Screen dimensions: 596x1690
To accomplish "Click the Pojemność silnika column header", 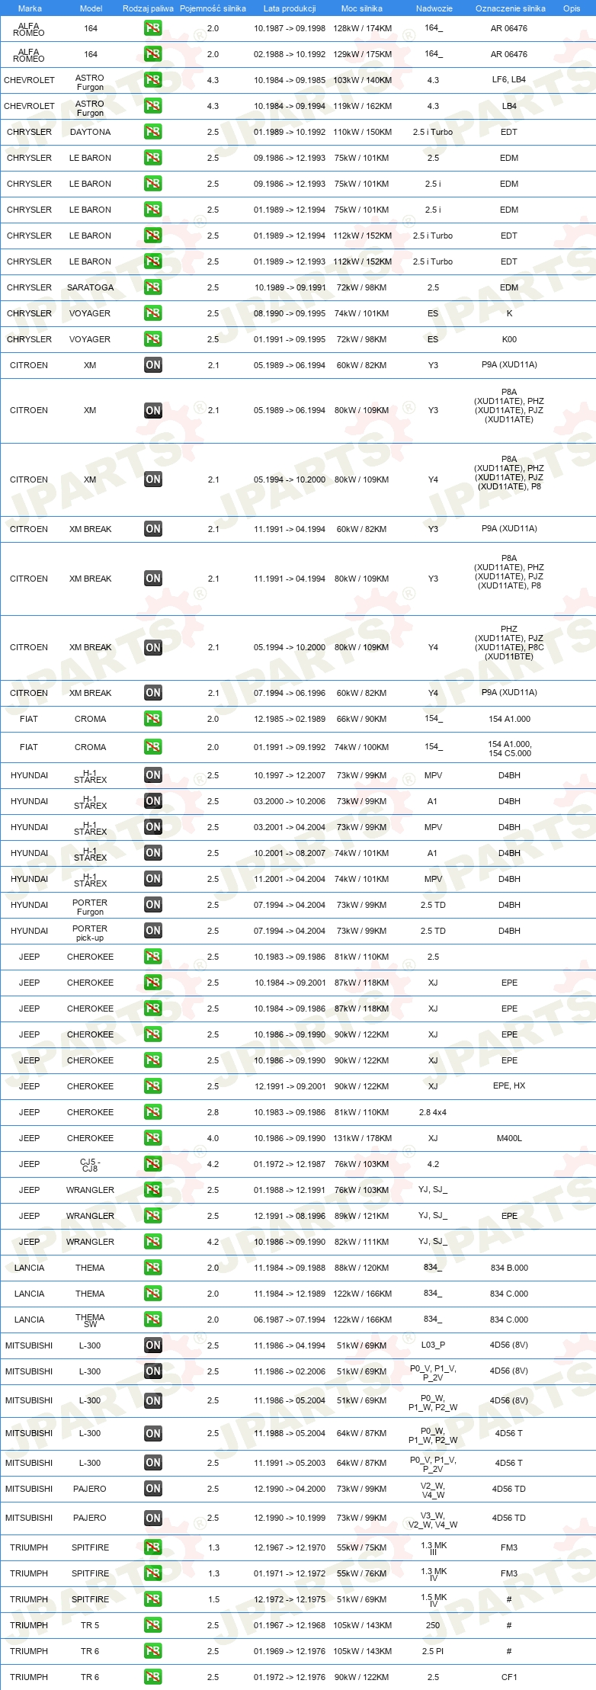I will coord(213,8).
